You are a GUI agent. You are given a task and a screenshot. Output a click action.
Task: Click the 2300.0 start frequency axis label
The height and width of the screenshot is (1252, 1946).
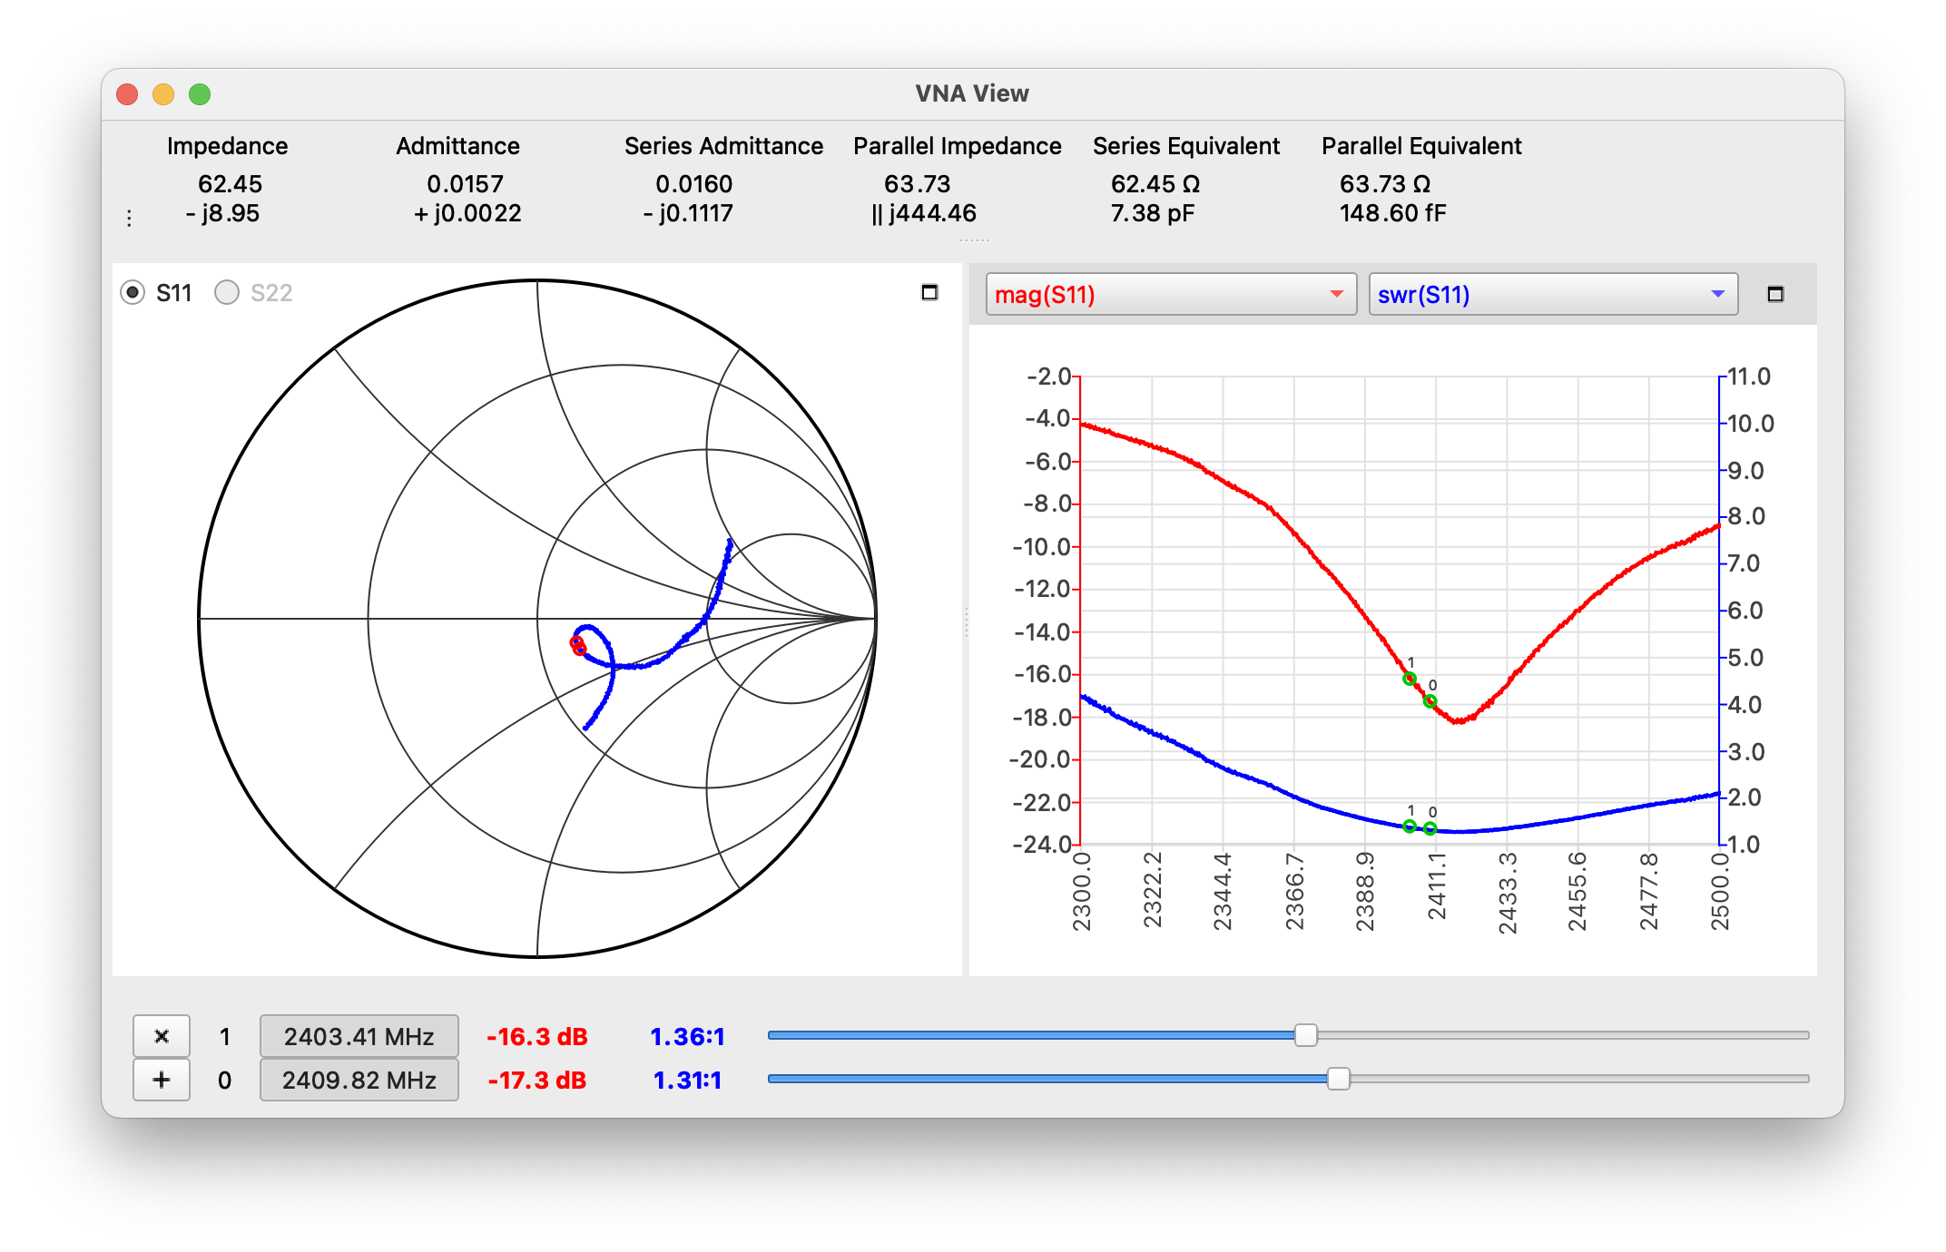(x=1081, y=892)
